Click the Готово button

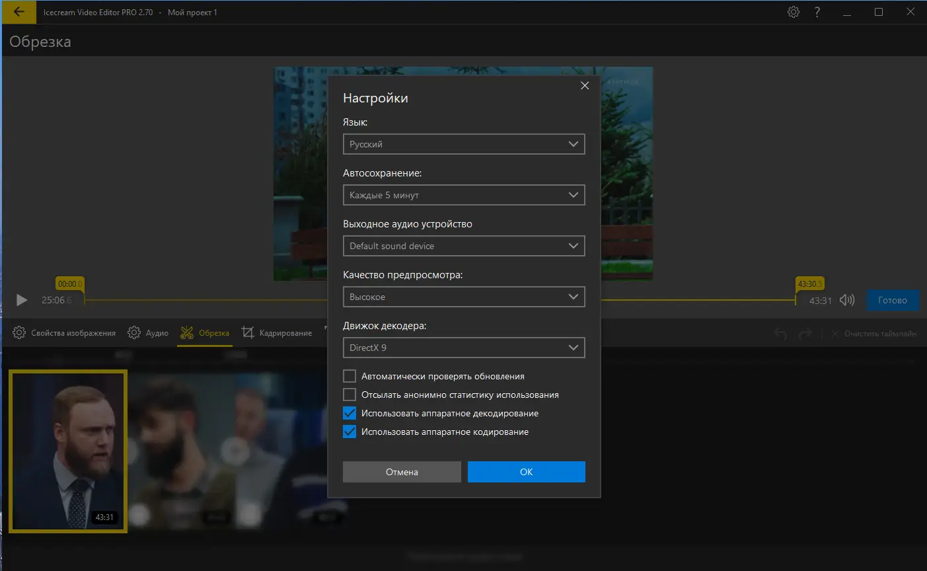coord(893,300)
